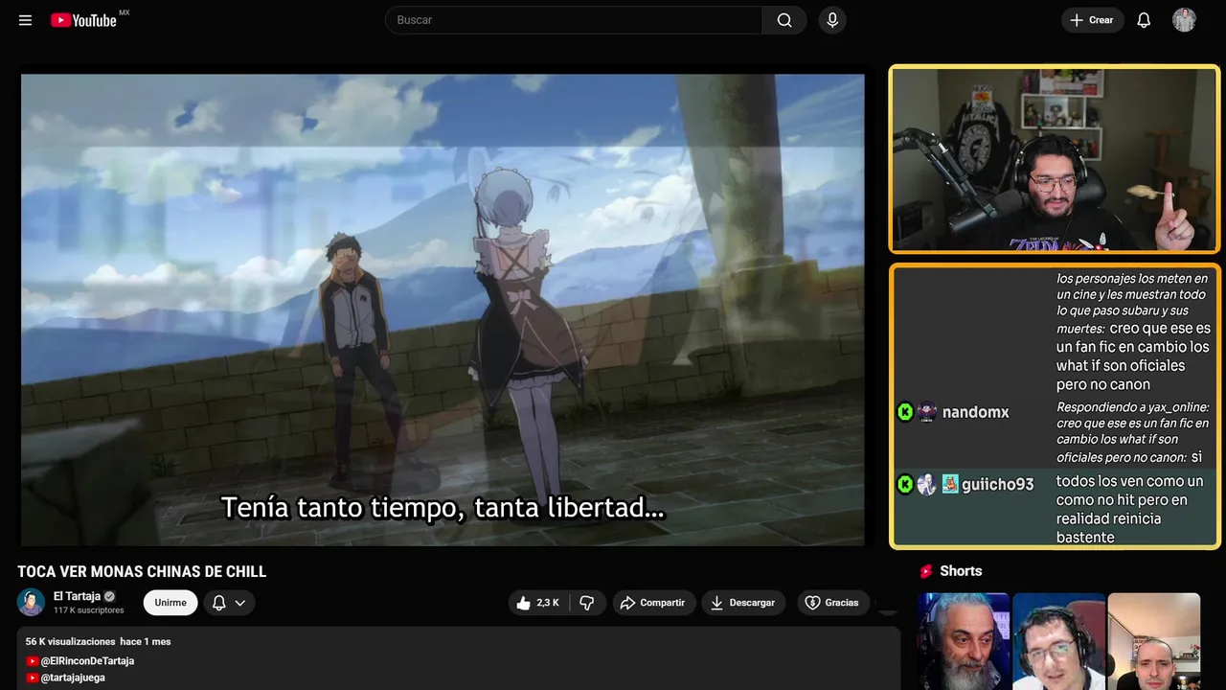Click the 117 K suscriptores text
The width and height of the screenshot is (1226, 690).
tap(89, 610)
